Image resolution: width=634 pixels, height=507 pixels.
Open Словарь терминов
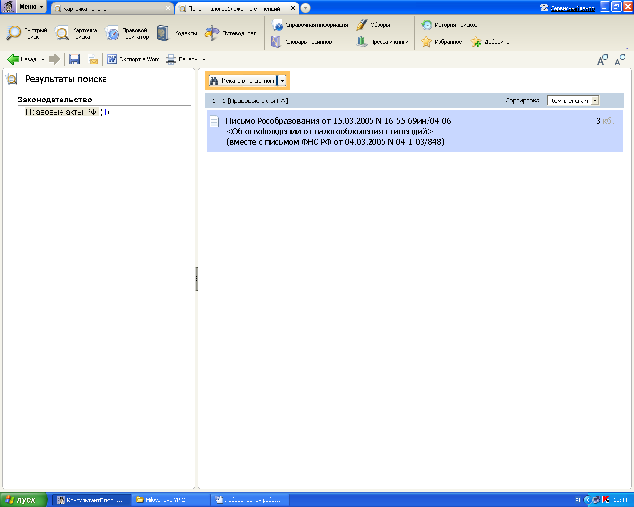point(302,42)
